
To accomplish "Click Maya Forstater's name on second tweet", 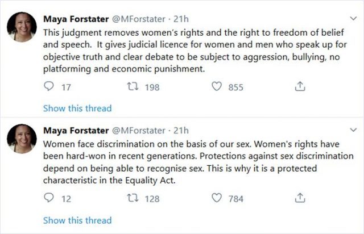I will point(75,131).
